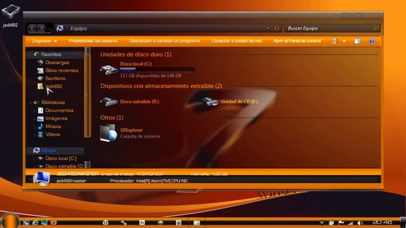Screen dimensions: 406x228
Task: Expand the Documentos library node
Action: click(34, 111)
